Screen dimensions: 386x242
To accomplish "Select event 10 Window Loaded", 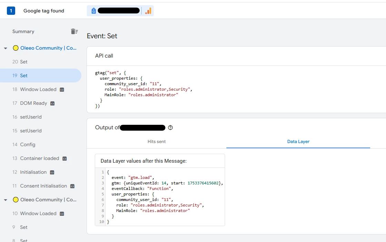I will point(41,213).
